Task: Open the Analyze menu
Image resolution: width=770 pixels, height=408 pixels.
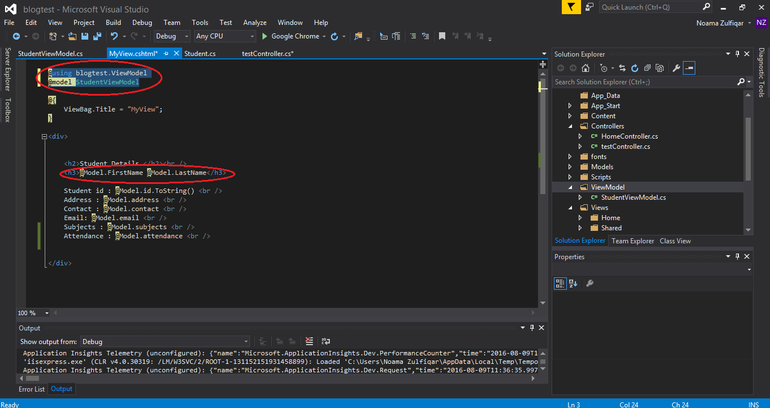Action: (x=255, y=22)
